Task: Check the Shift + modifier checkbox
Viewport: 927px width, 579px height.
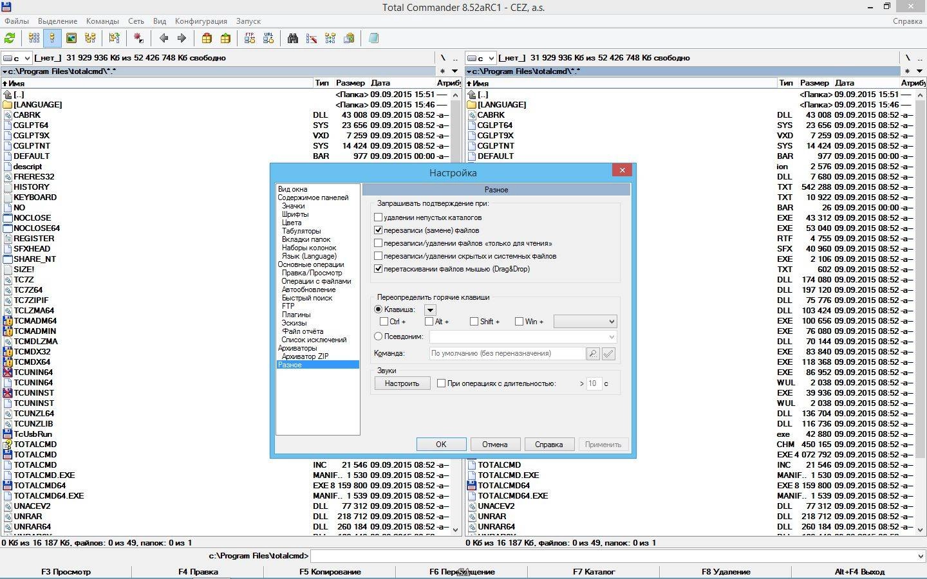Action: (x=474, y=321)
